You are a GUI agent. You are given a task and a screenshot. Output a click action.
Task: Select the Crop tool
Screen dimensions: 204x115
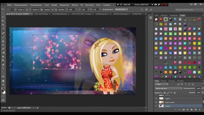(x=3, y=25)
